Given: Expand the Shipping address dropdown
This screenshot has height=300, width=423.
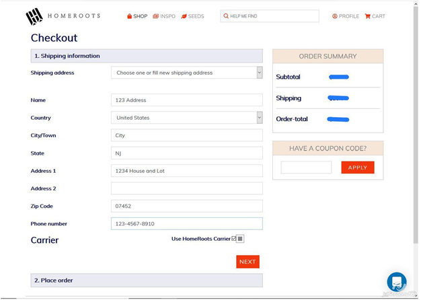Looking at the screenshot, I should (x=259, y=73).
